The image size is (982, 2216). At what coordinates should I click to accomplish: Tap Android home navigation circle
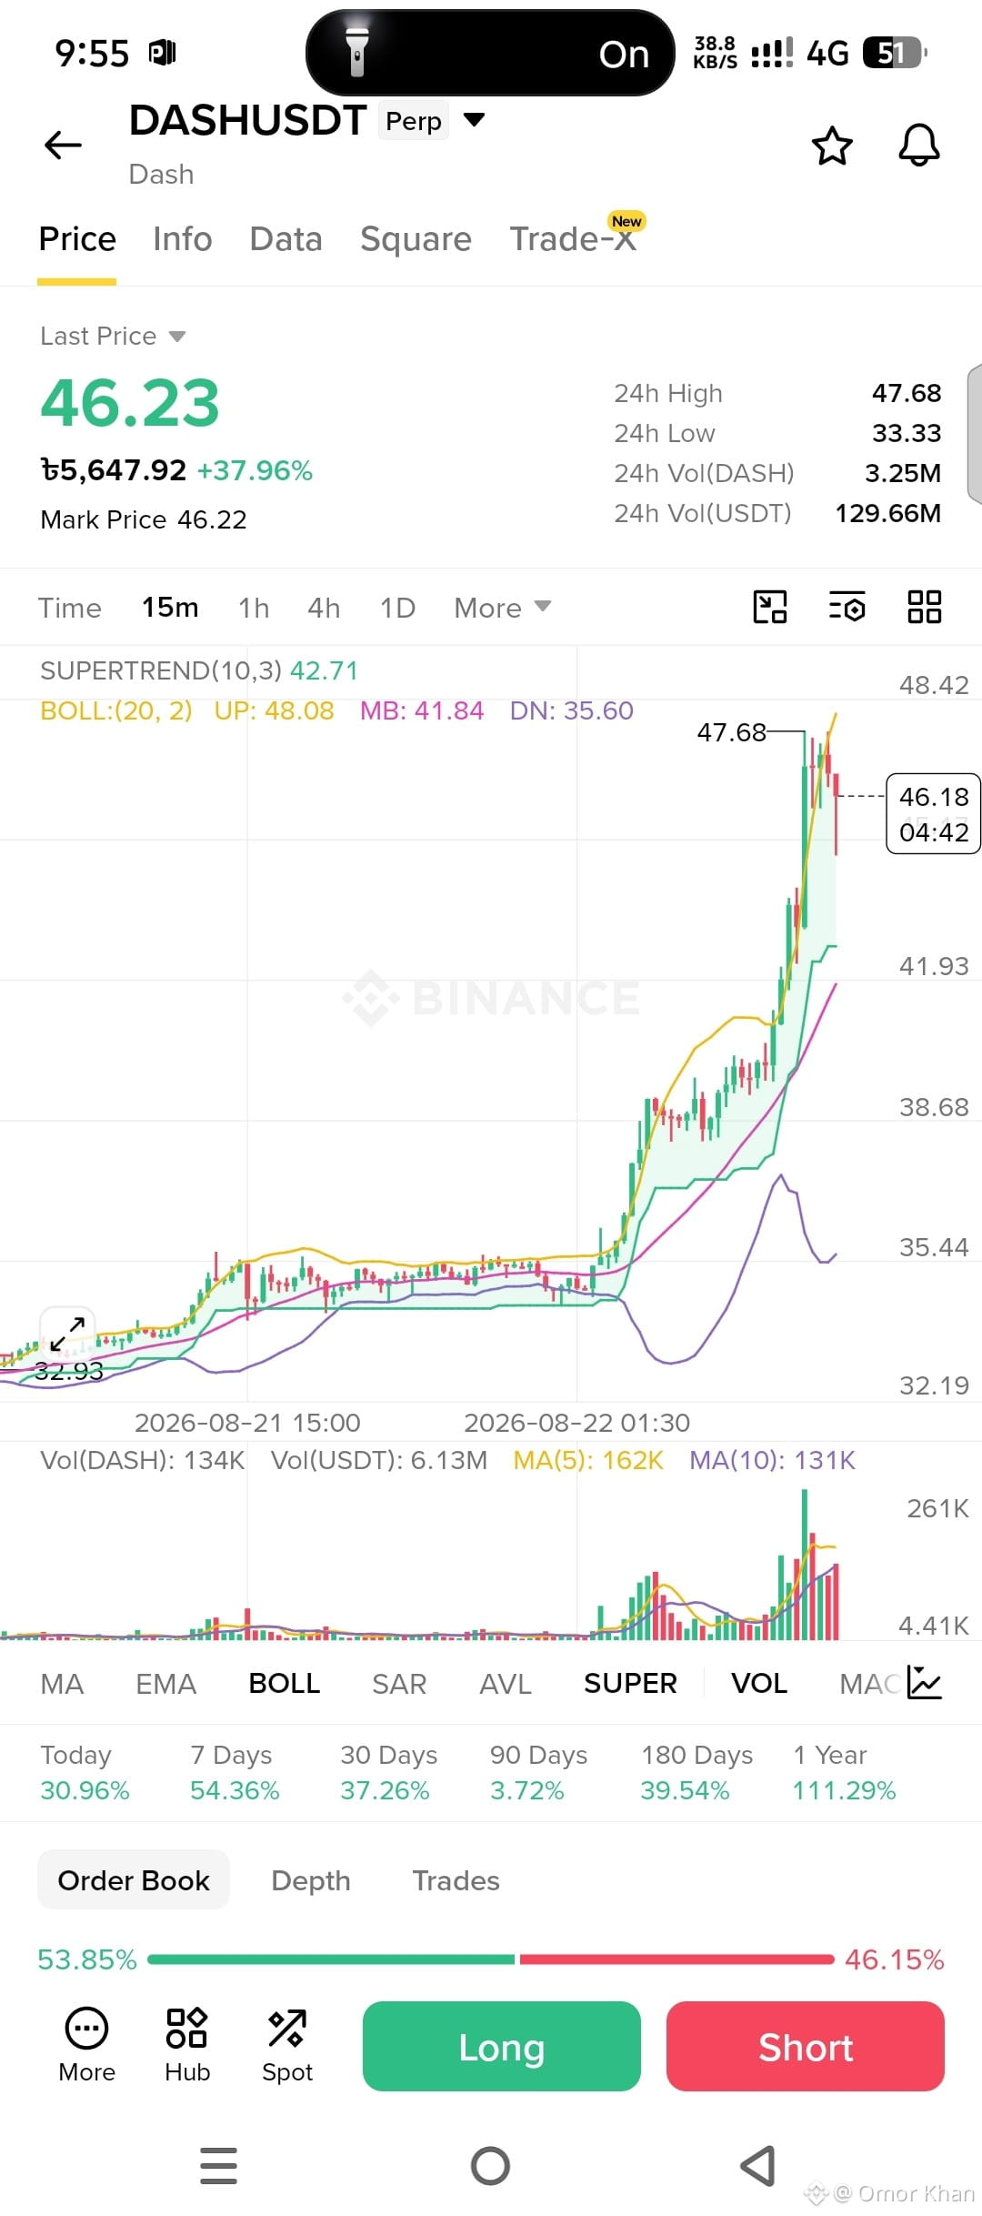(490, 2165)
